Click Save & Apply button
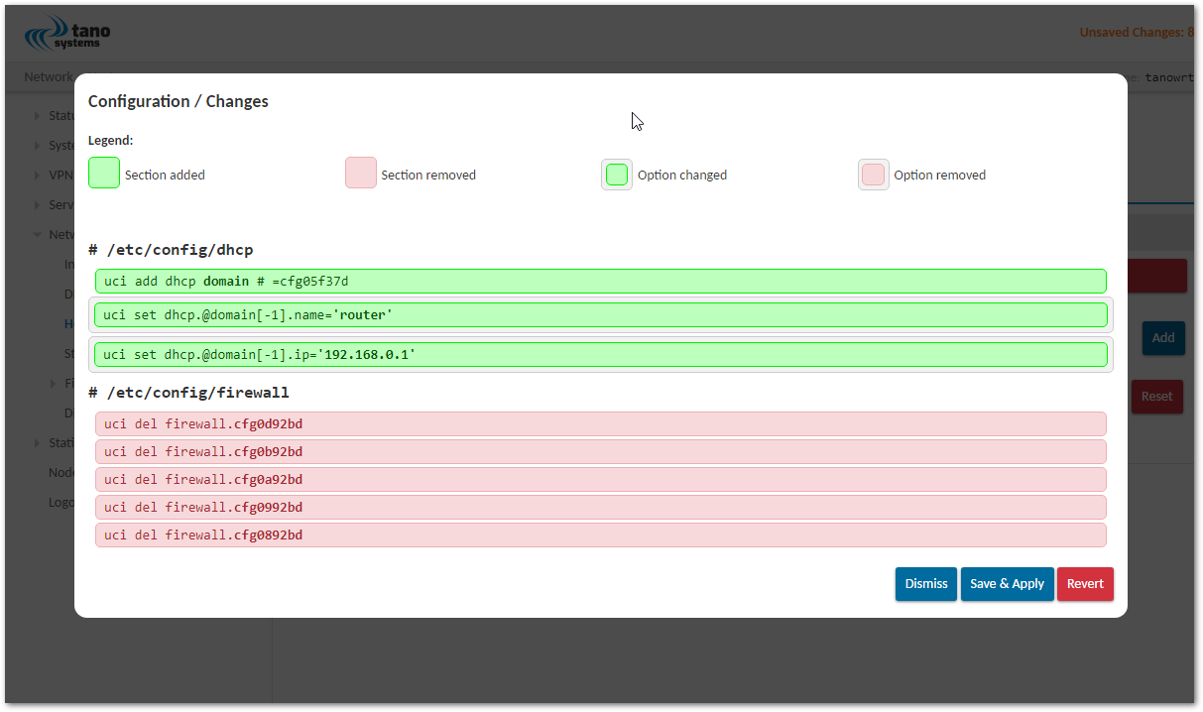The width and height of the screenshot is (1203, 712). (1007, 584)
